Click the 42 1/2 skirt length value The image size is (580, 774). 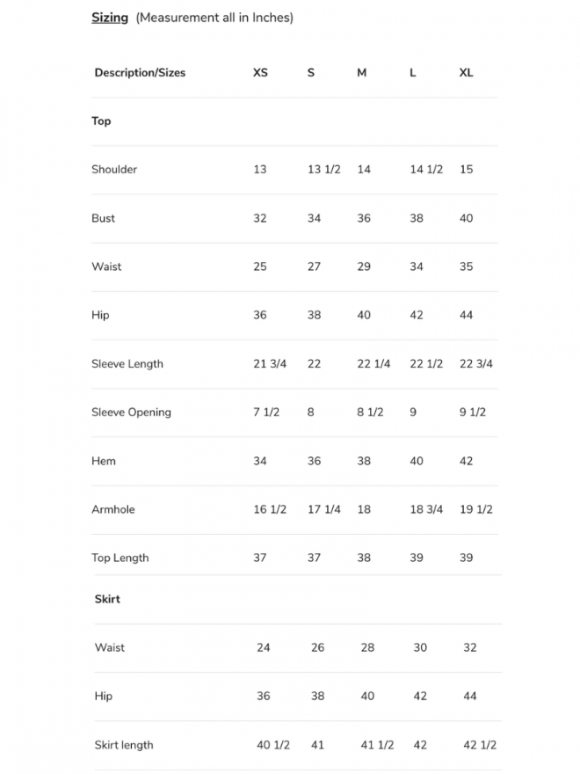(480, 745)
